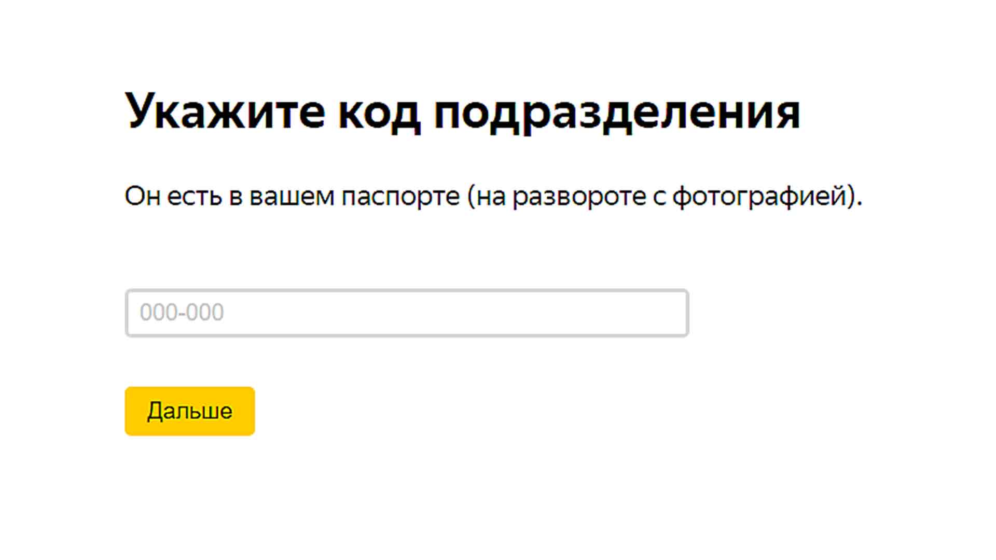The height and width of the screenshot is (560, 996).
Task: Click the letter с before фотографией
Action: (659, 197)
